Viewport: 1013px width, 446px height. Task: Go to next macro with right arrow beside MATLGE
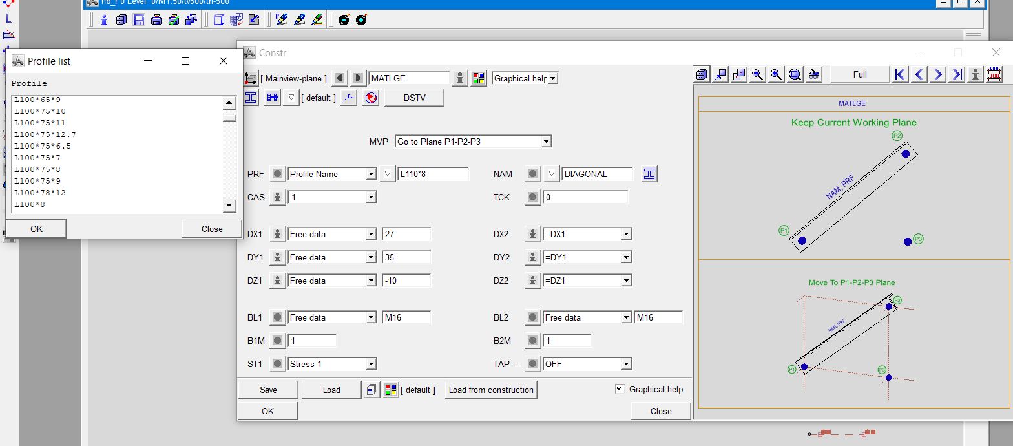click(359, 78)
